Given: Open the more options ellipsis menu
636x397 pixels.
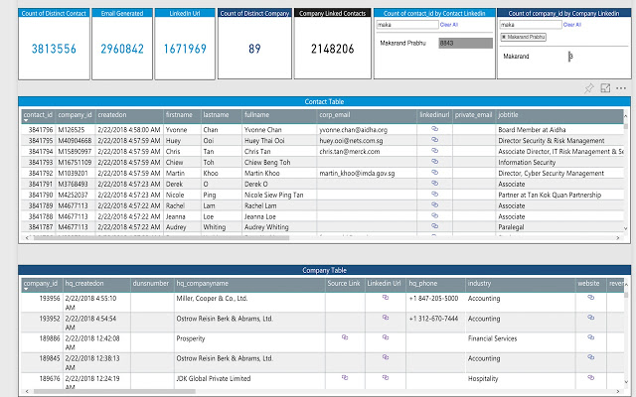Looking at the screenshot, I should click(621, 89).
